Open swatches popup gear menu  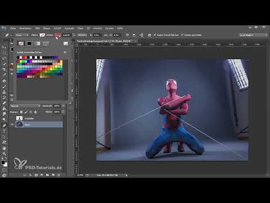(x=65, y=52)
